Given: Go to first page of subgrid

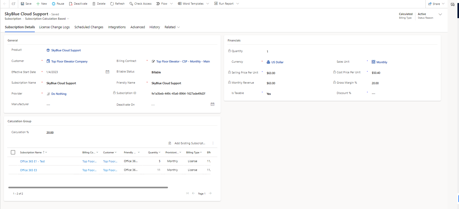Looking at the screenshot, I should [x=187, y=193].
